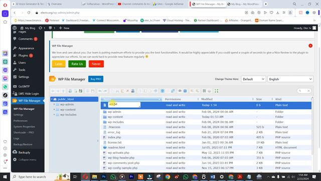The width and height of the screenshot is (321, 181).
Task: Dismiss the review notice with the red X
Action: tap(310, 46)
